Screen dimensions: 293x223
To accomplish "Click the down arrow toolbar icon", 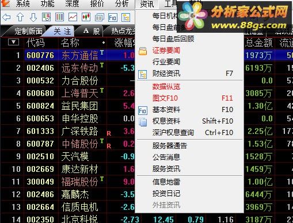I will (33, 17).
